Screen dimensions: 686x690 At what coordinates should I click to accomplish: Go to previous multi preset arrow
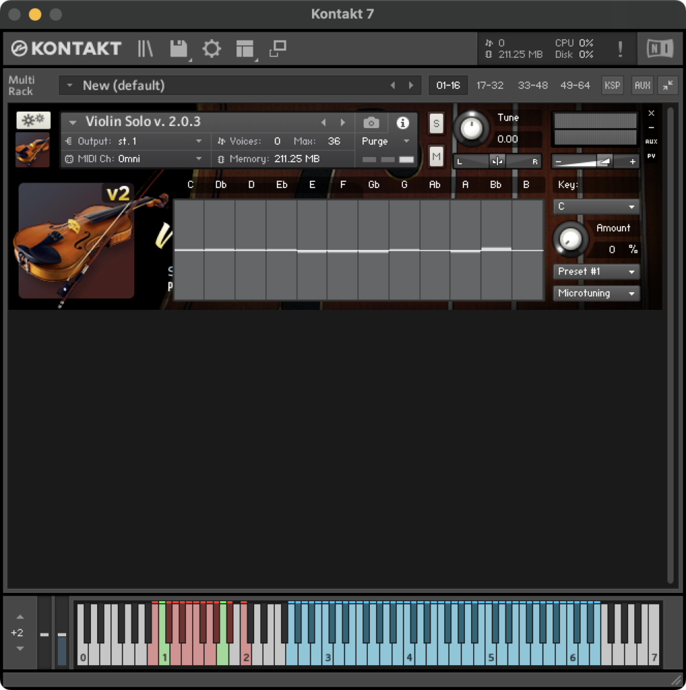(392, 86)
